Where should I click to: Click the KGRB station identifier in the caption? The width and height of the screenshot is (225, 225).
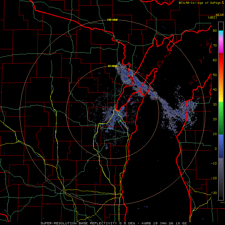point(146,223)
